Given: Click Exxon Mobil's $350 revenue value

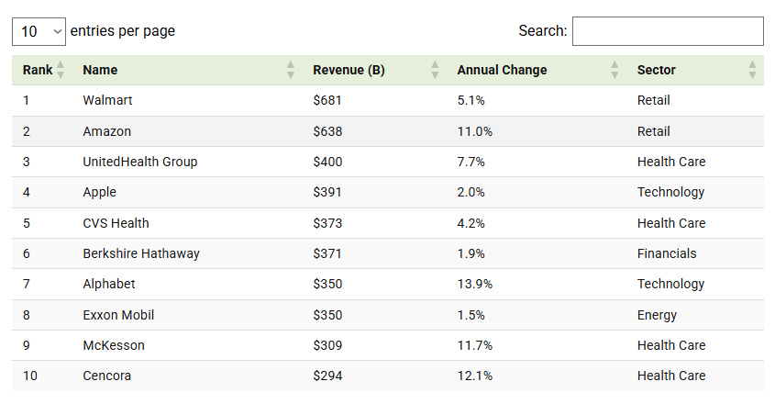Looking at the screenshot, I should [327, 315].
